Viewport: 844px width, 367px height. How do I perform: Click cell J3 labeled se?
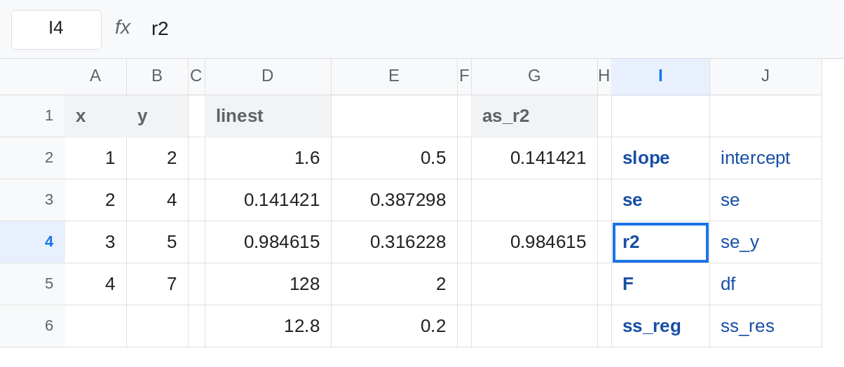pos(765,200)
